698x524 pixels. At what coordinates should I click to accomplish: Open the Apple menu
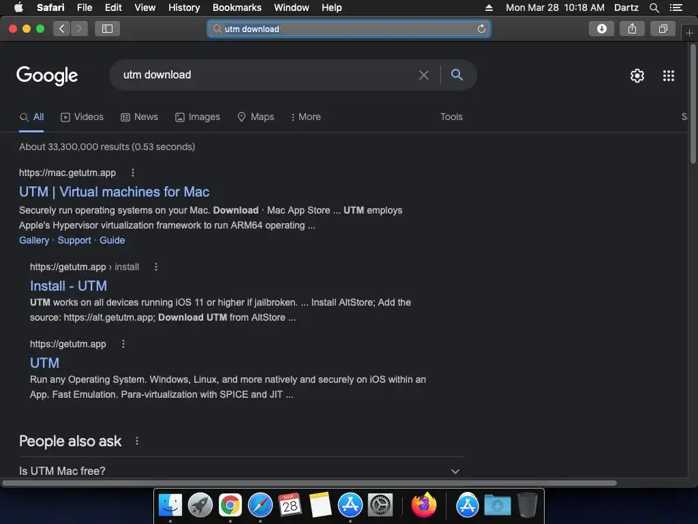coord(18,8)
